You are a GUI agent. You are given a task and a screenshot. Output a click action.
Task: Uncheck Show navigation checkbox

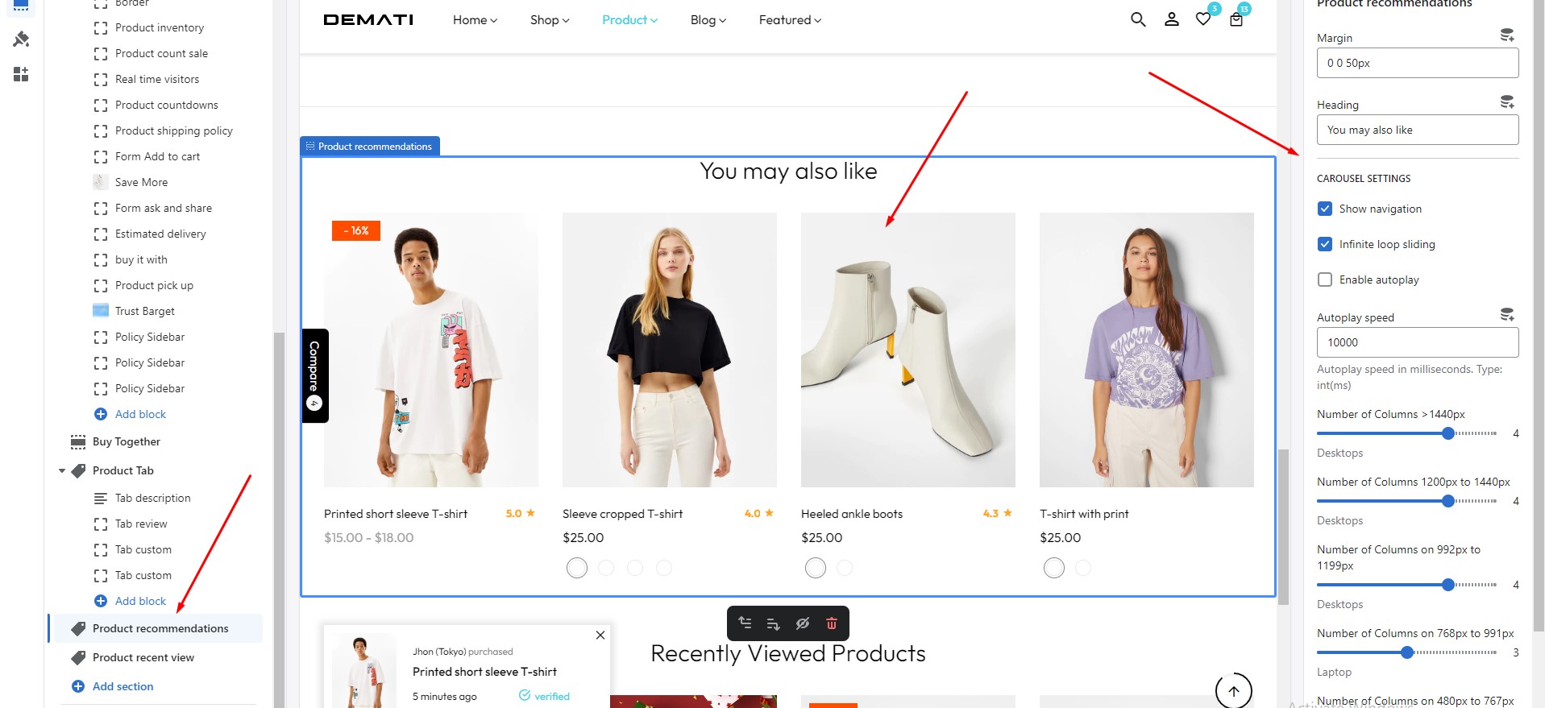(1325, 209)
